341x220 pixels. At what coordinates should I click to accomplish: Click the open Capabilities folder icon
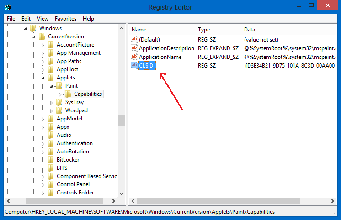68,94
